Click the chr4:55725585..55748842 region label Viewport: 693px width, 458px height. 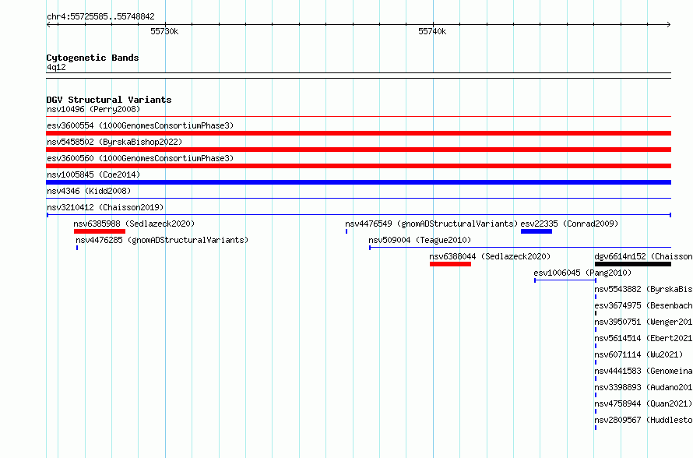100,17
